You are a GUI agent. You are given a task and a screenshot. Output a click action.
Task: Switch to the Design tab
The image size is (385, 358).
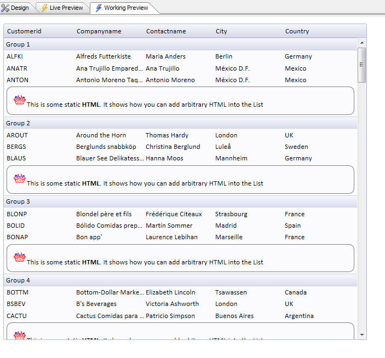(x=15, y=8)
